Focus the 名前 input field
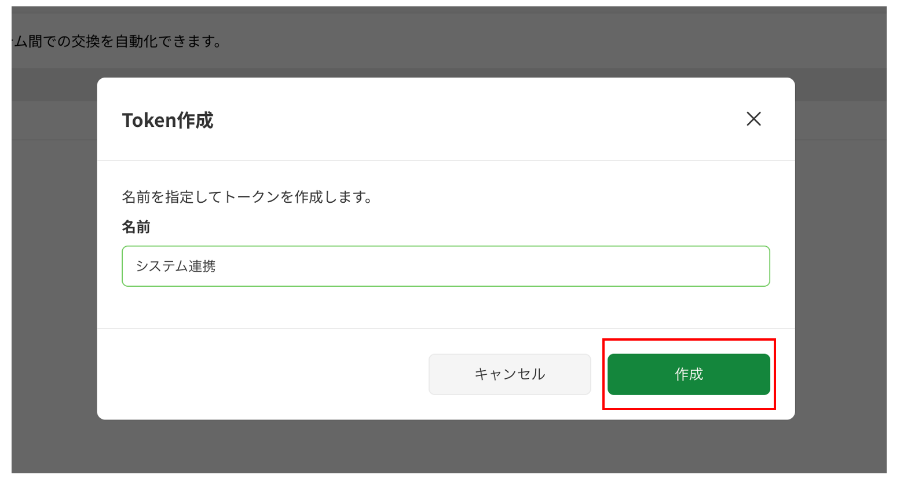 pos(446,266)
